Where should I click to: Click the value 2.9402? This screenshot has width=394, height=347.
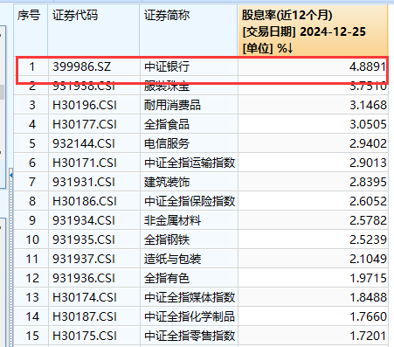[368, 143]
